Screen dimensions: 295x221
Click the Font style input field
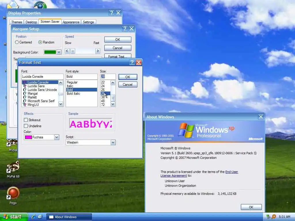82,77
